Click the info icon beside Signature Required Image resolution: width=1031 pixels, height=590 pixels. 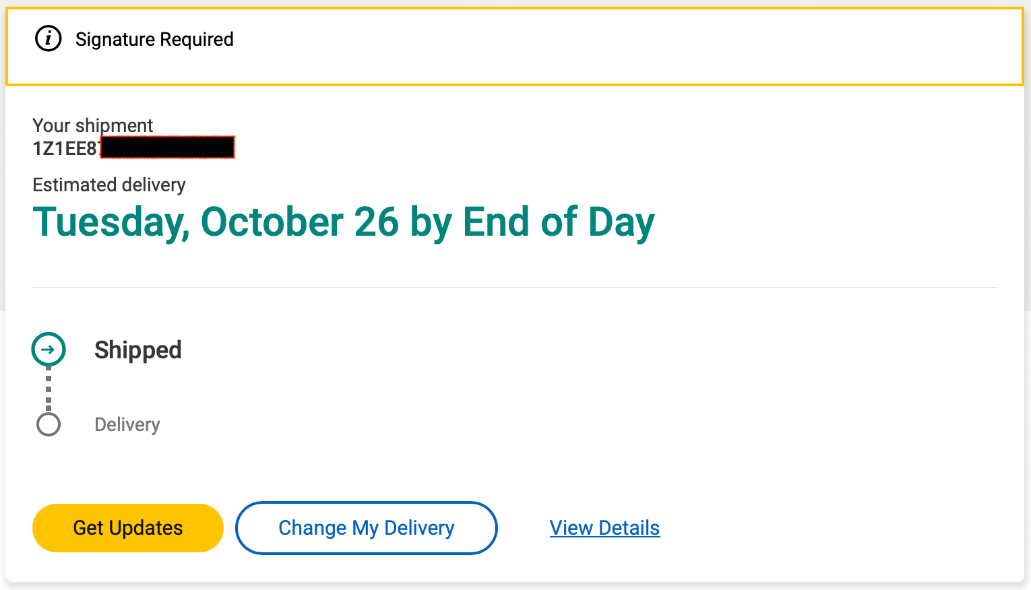48,39
